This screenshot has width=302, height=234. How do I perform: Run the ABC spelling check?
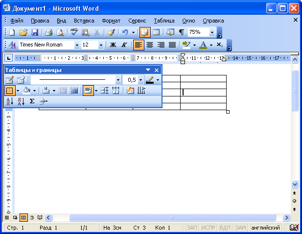pyautogui.click(x=74, y=32)
